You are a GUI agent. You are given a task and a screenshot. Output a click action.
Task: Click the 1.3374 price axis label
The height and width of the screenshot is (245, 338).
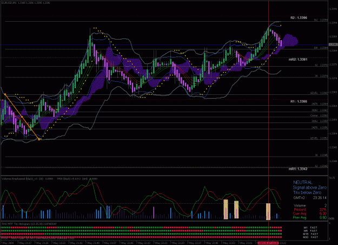[333, 78]
